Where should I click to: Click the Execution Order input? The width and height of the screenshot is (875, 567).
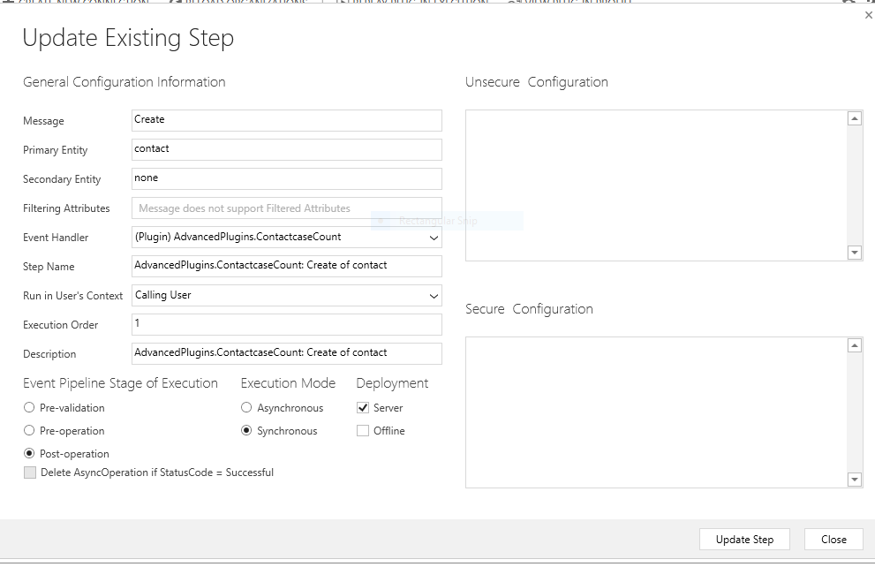tap(286, 324)
